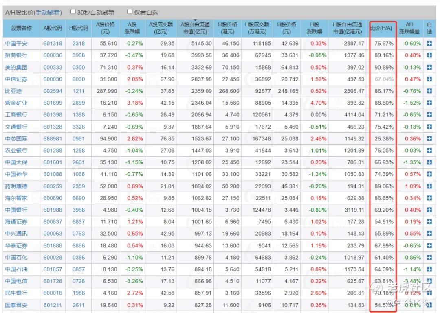Image resolution: width=440 pixels, height=313 pixels.
Task: Open 中国平安 stock name link
Action: [16, 44]
